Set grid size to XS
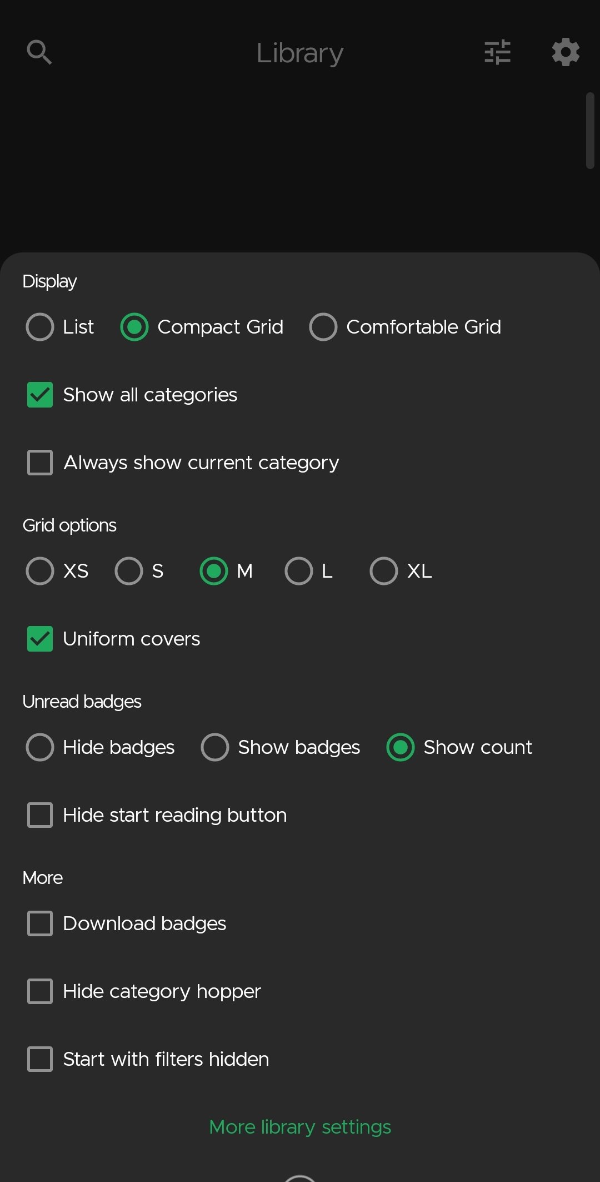The width and height of the screenshot is (600, 1182). [x=57, y=571]
